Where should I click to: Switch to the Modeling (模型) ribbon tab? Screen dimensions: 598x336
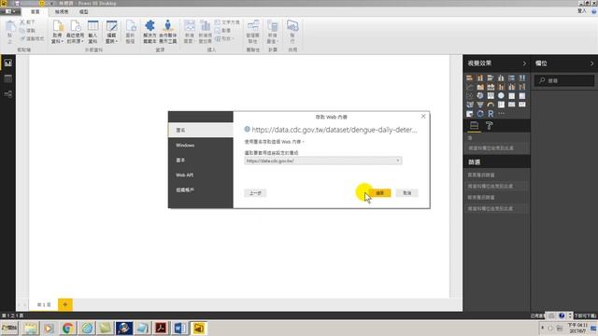83,12
